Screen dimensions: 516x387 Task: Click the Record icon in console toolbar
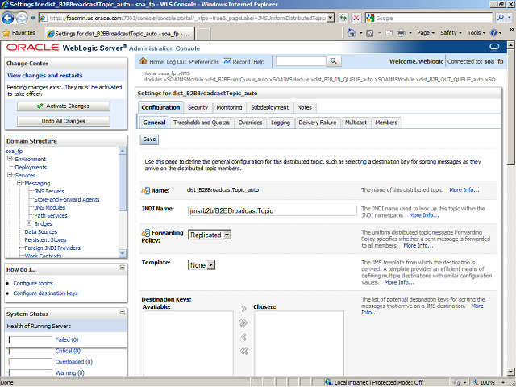(227, 62)
